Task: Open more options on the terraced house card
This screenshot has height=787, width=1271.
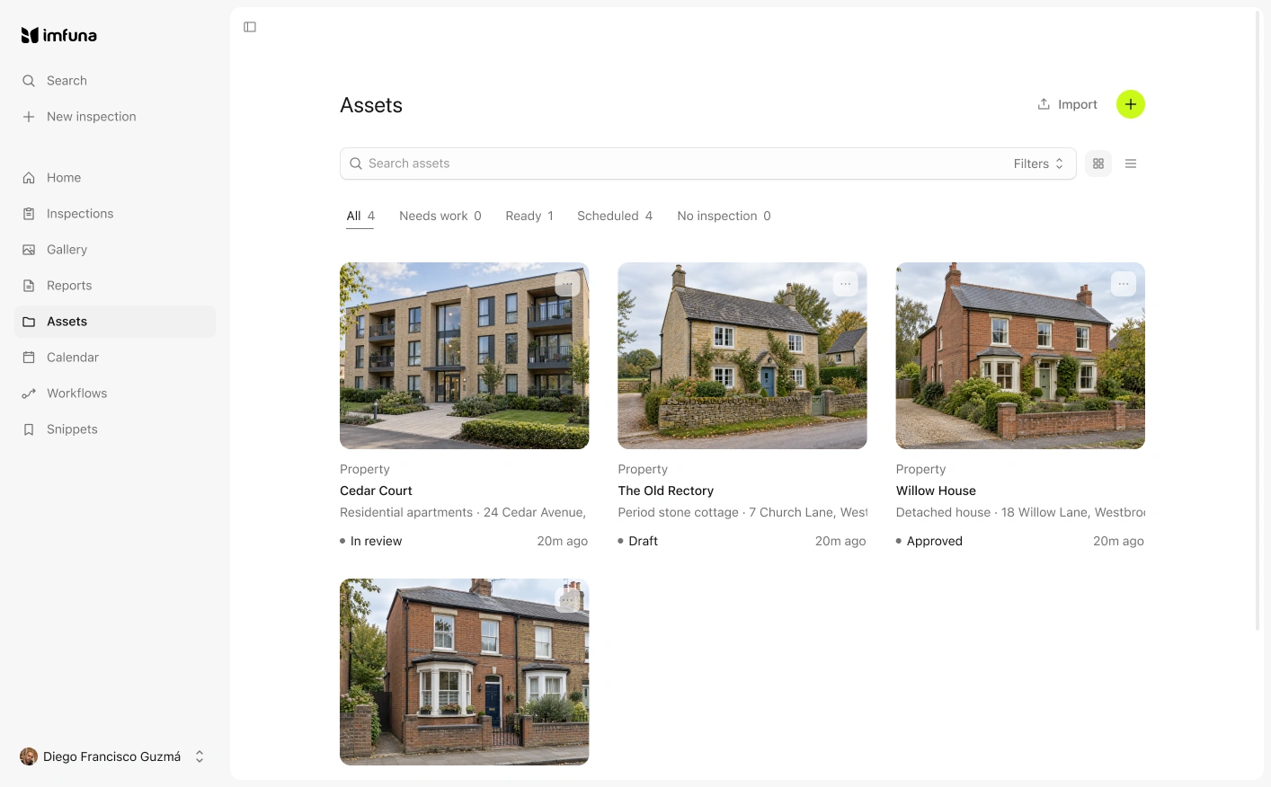Action: [x=567, y=600]
